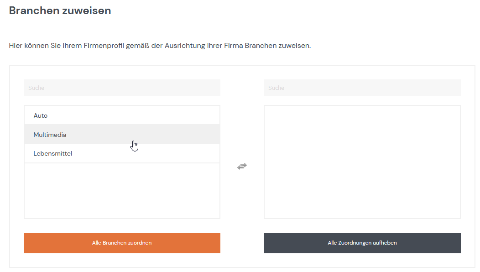This screenshot has width=480, height=272.
Task: Click the description text about Firmenprofil
Action: (x=160, y=46)
